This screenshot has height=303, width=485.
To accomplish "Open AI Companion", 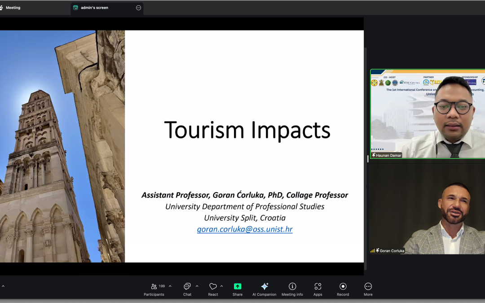I will [x=264, y=289].
